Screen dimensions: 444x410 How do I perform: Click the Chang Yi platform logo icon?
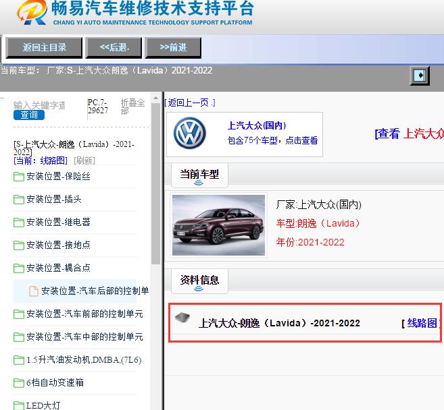click(x=32, y=12)
